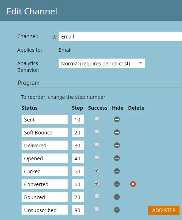Click 'To reorder, change the step number' text
This screenshot has width=182, height=220.
click(63, 97)
